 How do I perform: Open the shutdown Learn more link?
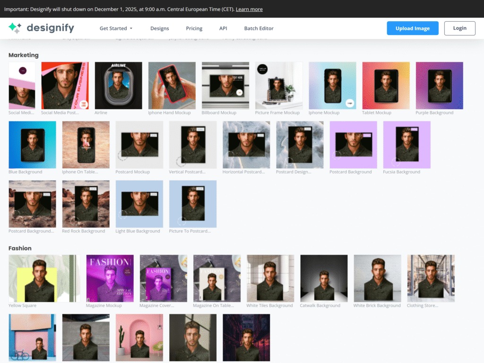249,9
